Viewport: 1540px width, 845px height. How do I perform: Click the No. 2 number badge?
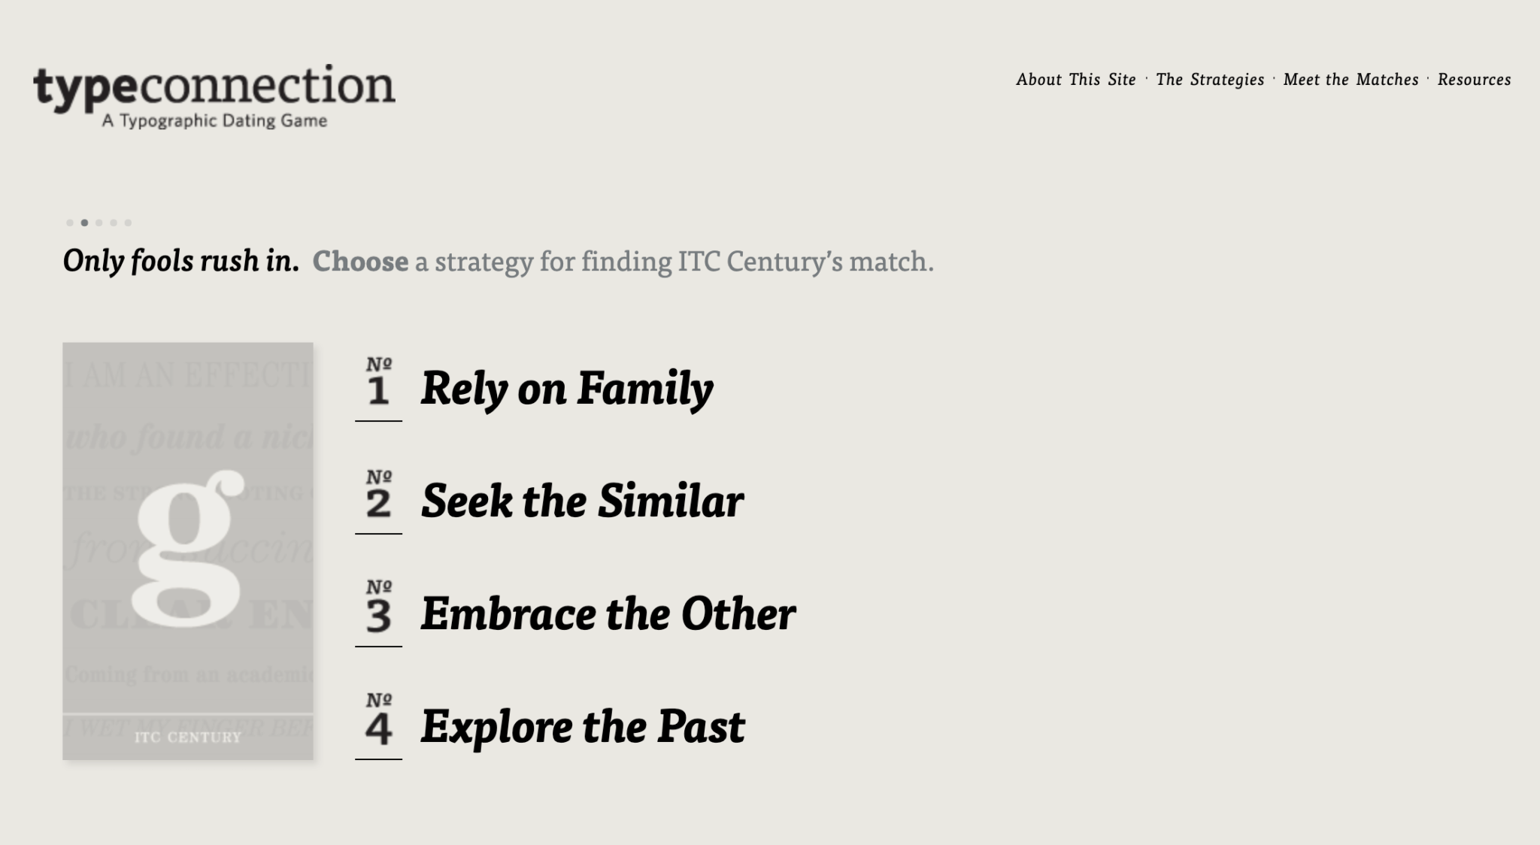[378, 496]
